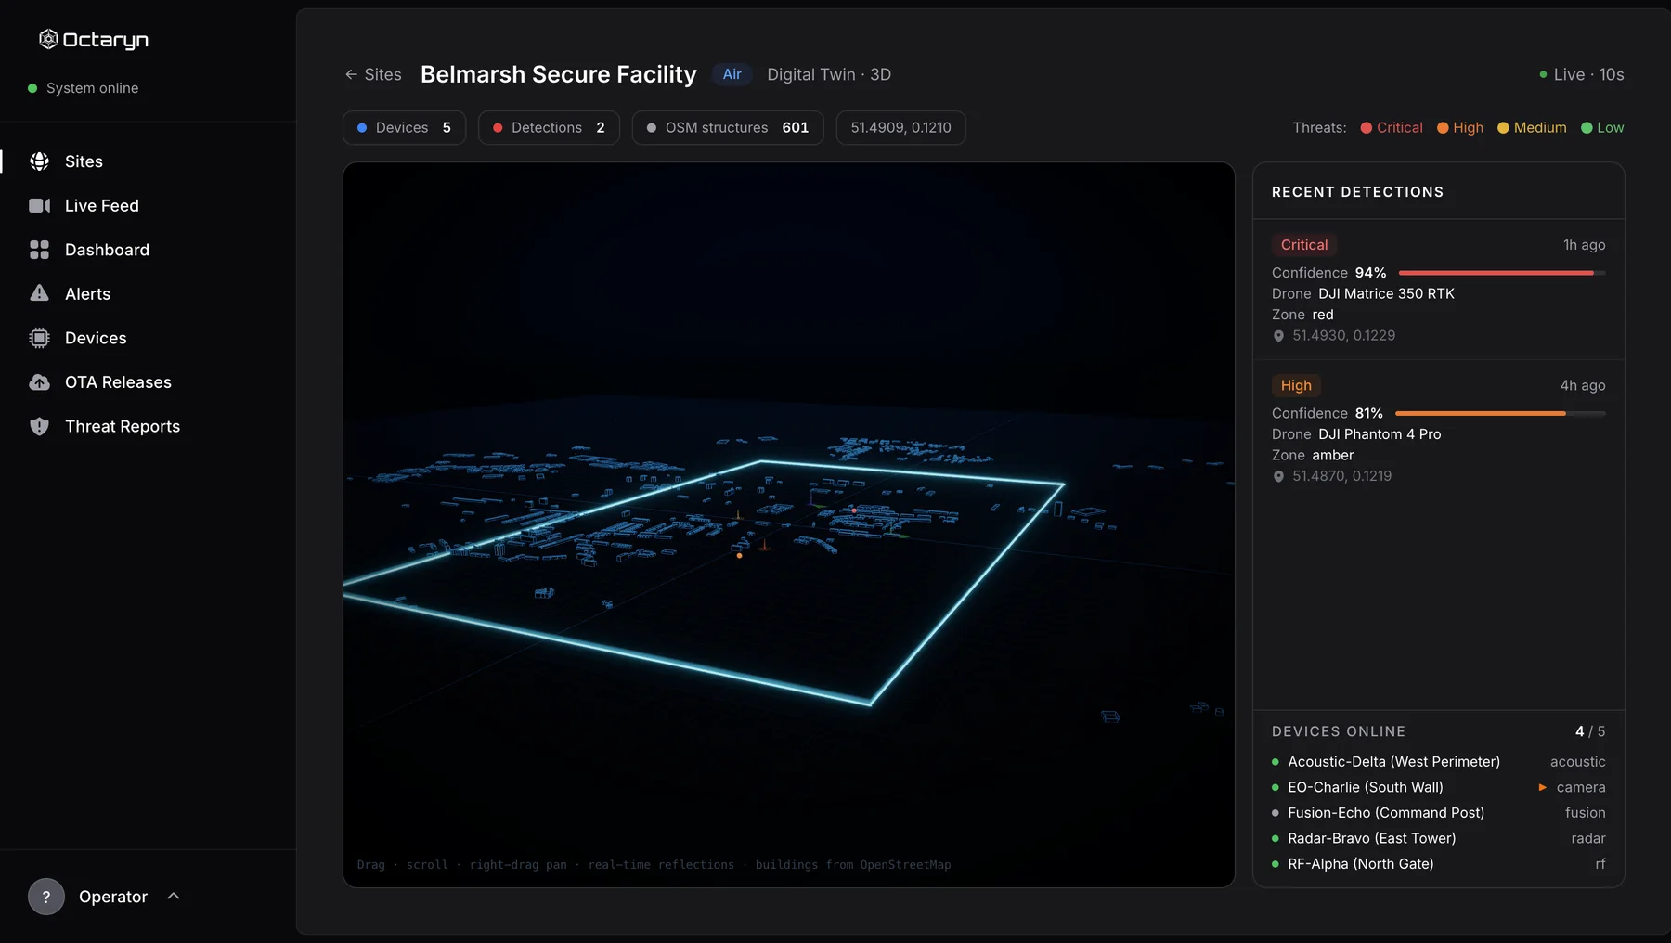Click the location pin beside 51.4870, 0.1219
The width and height of the screenshot is (1671, 943).
click(1278, 476)
